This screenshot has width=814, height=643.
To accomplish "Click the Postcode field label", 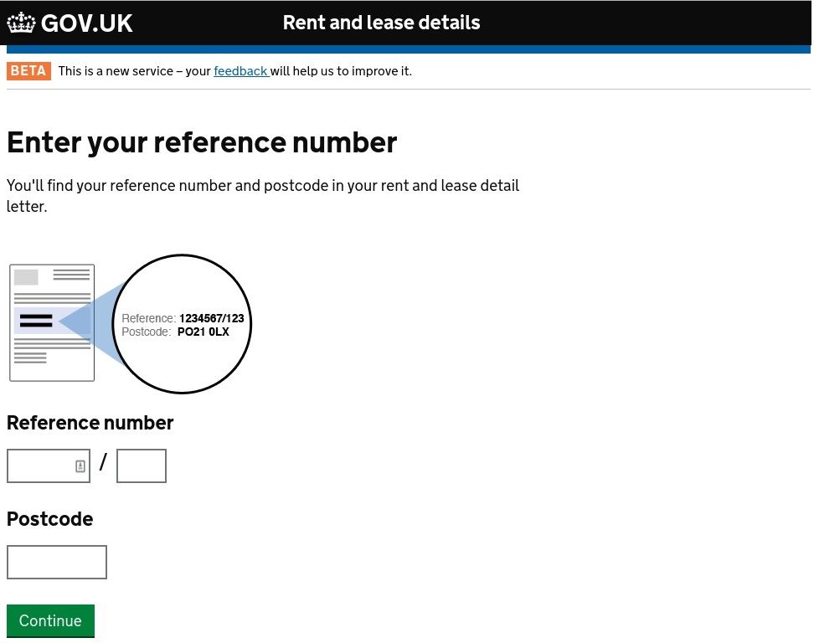I will point(50,519).
